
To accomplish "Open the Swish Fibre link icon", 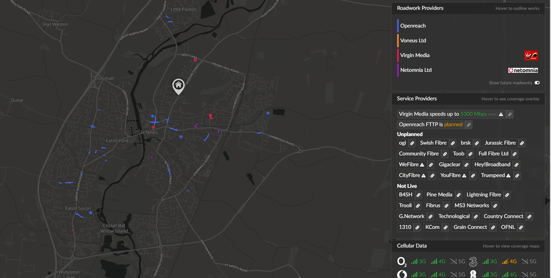I will click(453, 143).
